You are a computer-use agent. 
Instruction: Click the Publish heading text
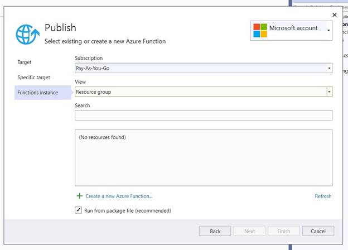[x=60, y=28]
